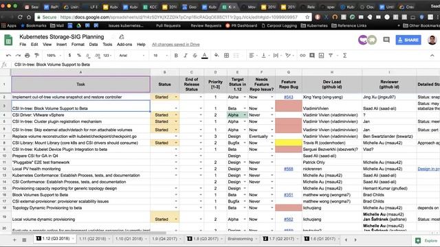Open the Format menu

(78, 44)
